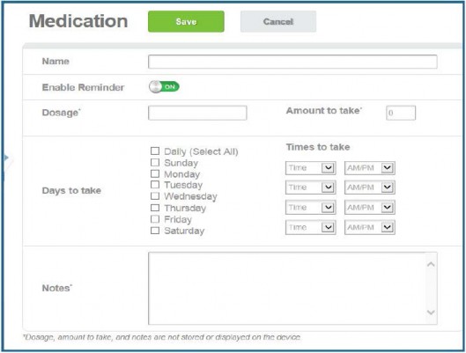Select the Amount to take field
Screen dimensions: 466x353
[401, 113]
